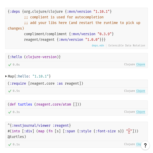This screenshot has width=153, height=153.
Task: Click green checkmark next to 0.5s
Action: pyautogui.click(x=10, y=91)
